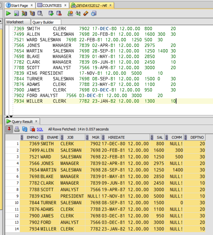Toggle the pin in Query Result
The width and height of the screenshot is (213, 235).
(9, 129)
